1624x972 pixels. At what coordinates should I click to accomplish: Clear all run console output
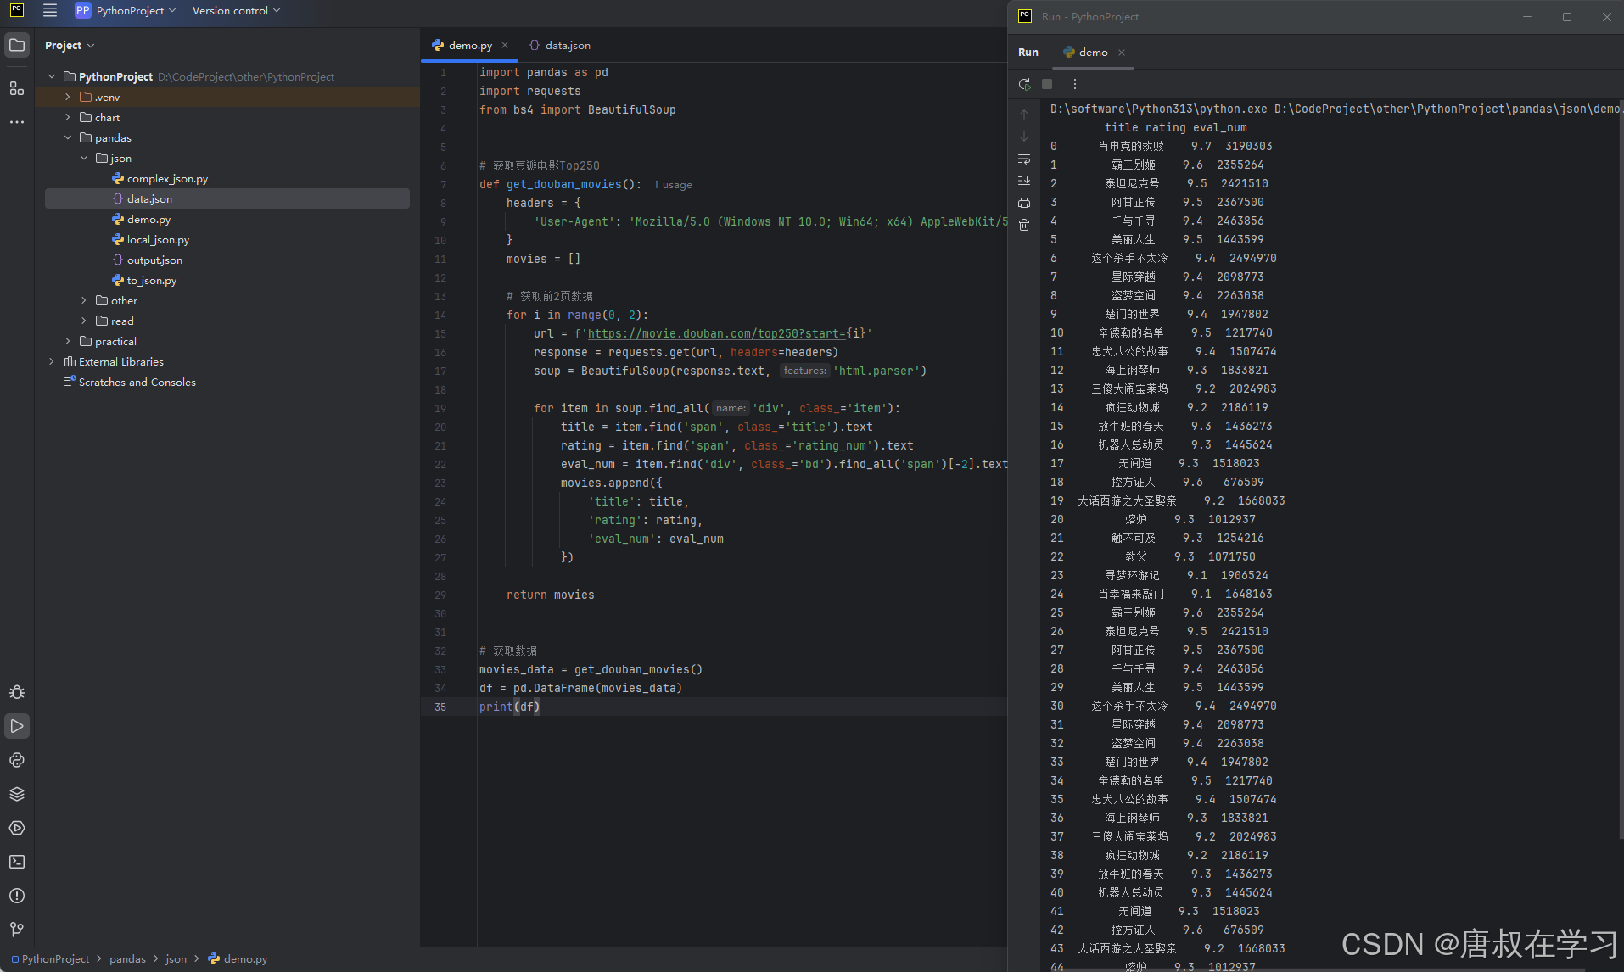1024,225
